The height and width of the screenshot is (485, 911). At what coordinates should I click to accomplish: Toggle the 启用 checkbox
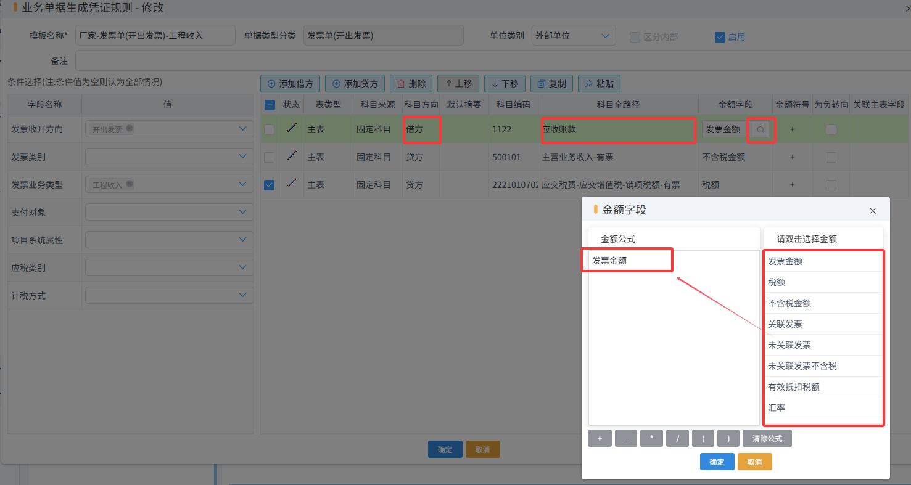click(720, 37)
